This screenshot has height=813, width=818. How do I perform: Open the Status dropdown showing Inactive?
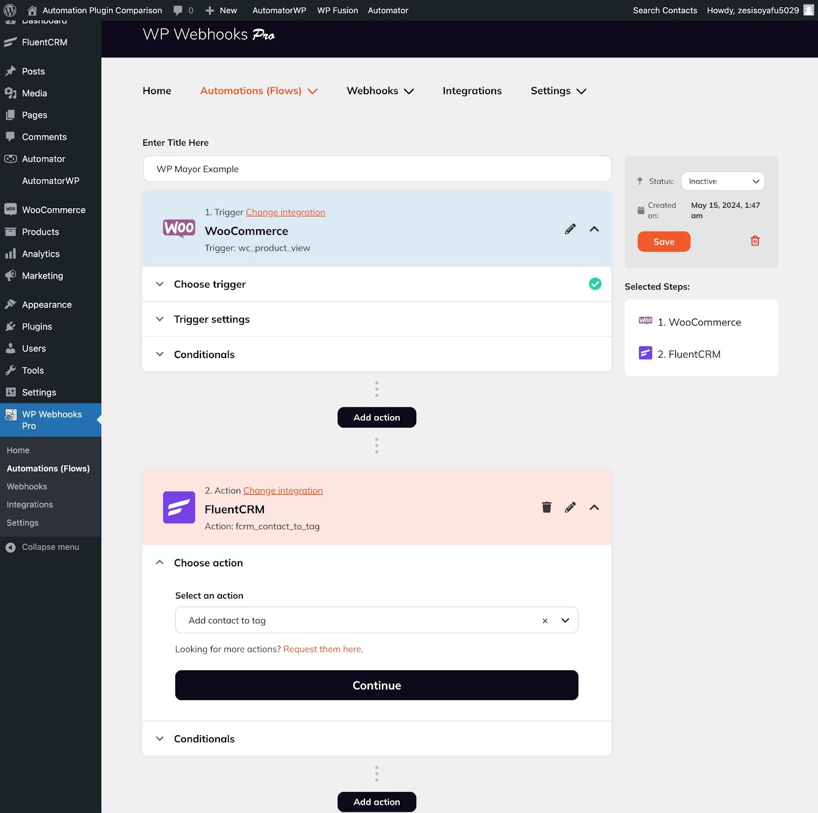point(722,181)
